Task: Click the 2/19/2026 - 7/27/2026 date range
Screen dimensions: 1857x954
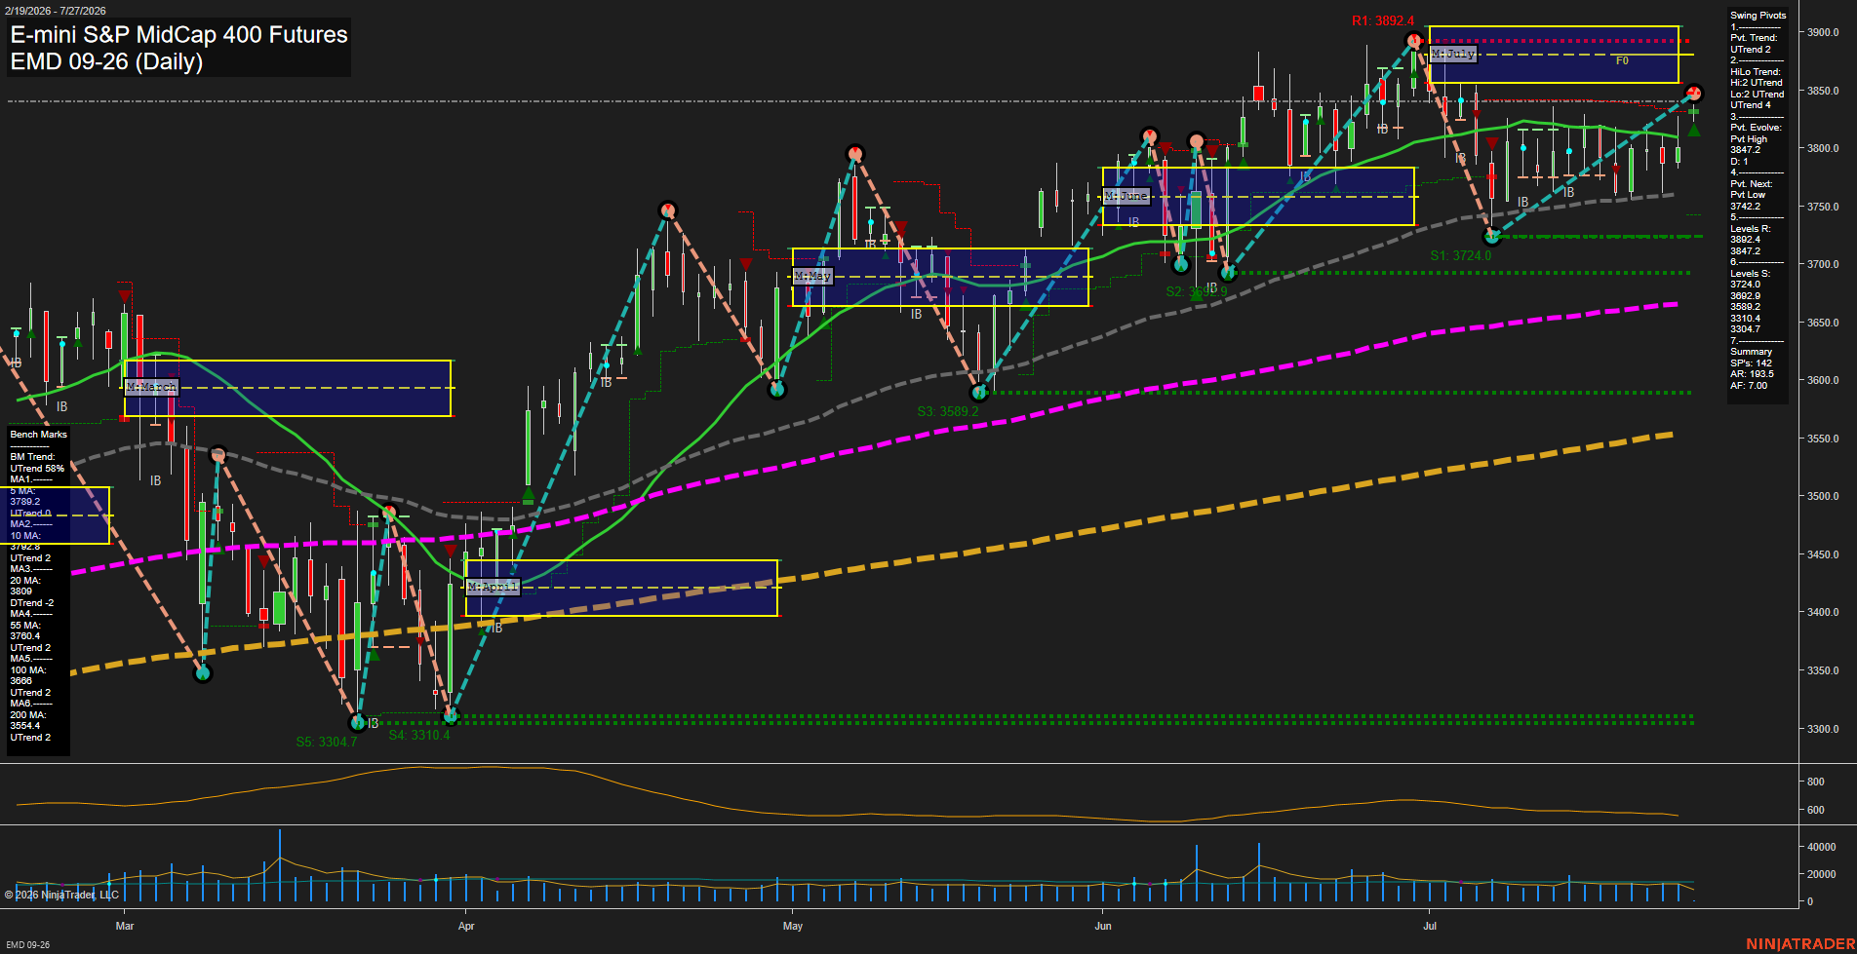Action: click(x=55, y=11)
